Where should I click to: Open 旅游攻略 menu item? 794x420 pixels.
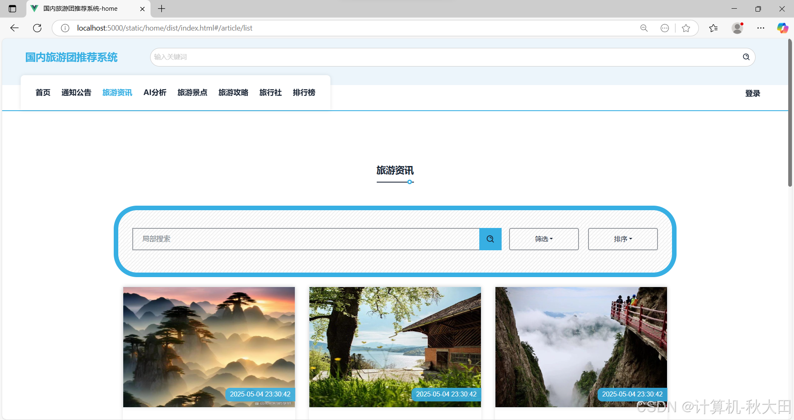click(233, 93)
